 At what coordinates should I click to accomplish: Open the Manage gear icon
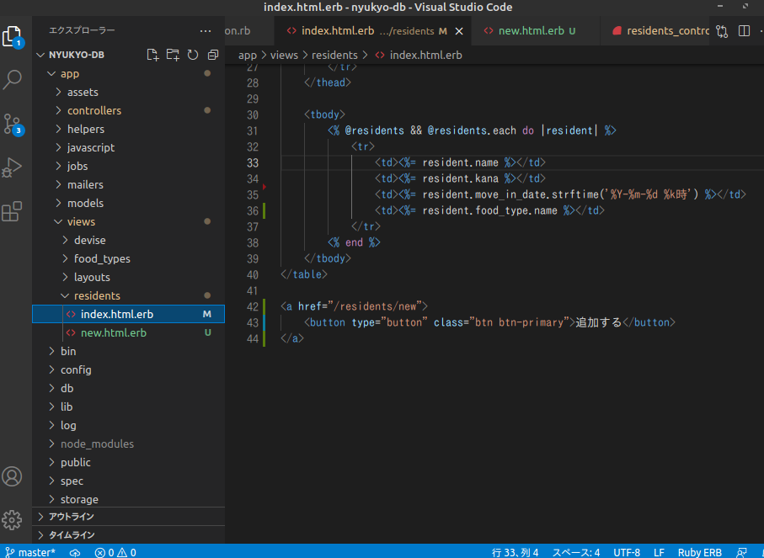pyautogui.click(x=13, y=518)
